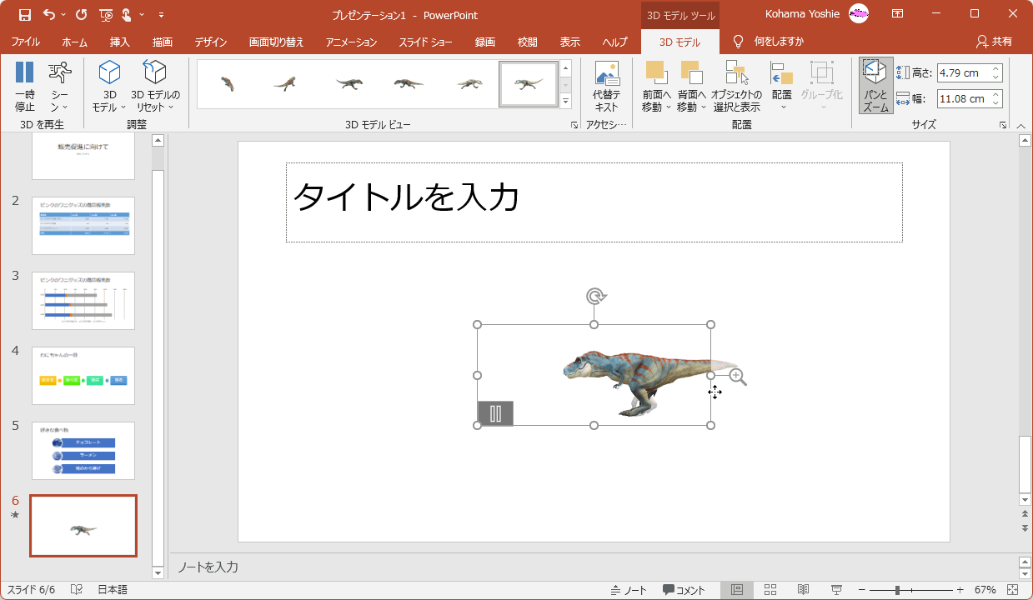This screenshot has width=1033, height=600.
Task: Open the サイズ group dialog launcher
Action: click(1002, 125)
